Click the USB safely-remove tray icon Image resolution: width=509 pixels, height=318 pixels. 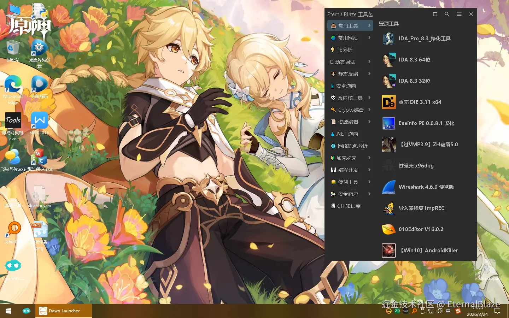tap(423, 311)
